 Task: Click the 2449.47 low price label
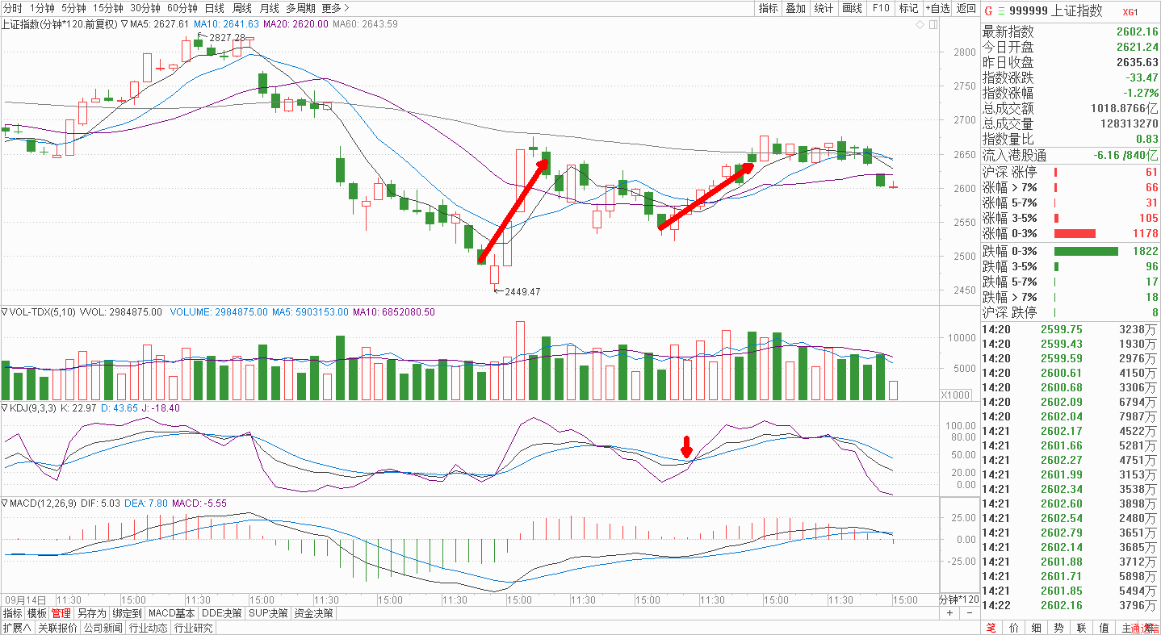522,291
